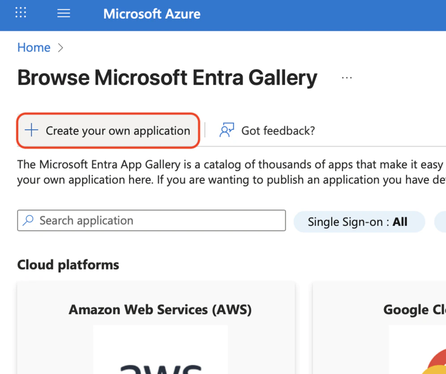Screen dimensions: 446x374
Task: Click the breadcrumb chevron after Home
Action: tap(61, 48)
